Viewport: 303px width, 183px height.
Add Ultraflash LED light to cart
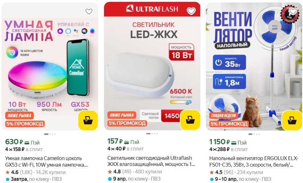click(x=190, y=120)
